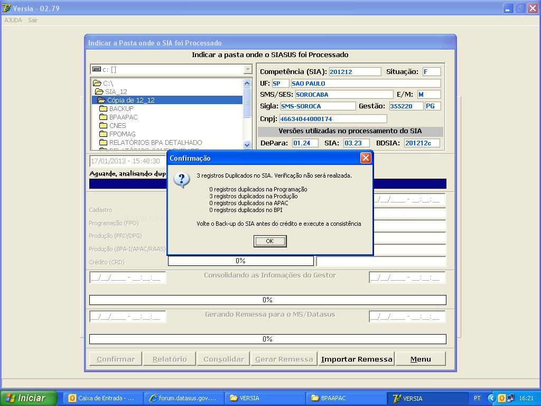The width and height of the screenshot is (541, 406).
Task: Open RELATÓRIOS BPA DETALHADO folder
Action: (155, 142)
